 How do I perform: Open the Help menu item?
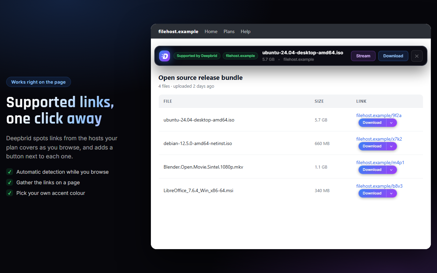point(245,31)
